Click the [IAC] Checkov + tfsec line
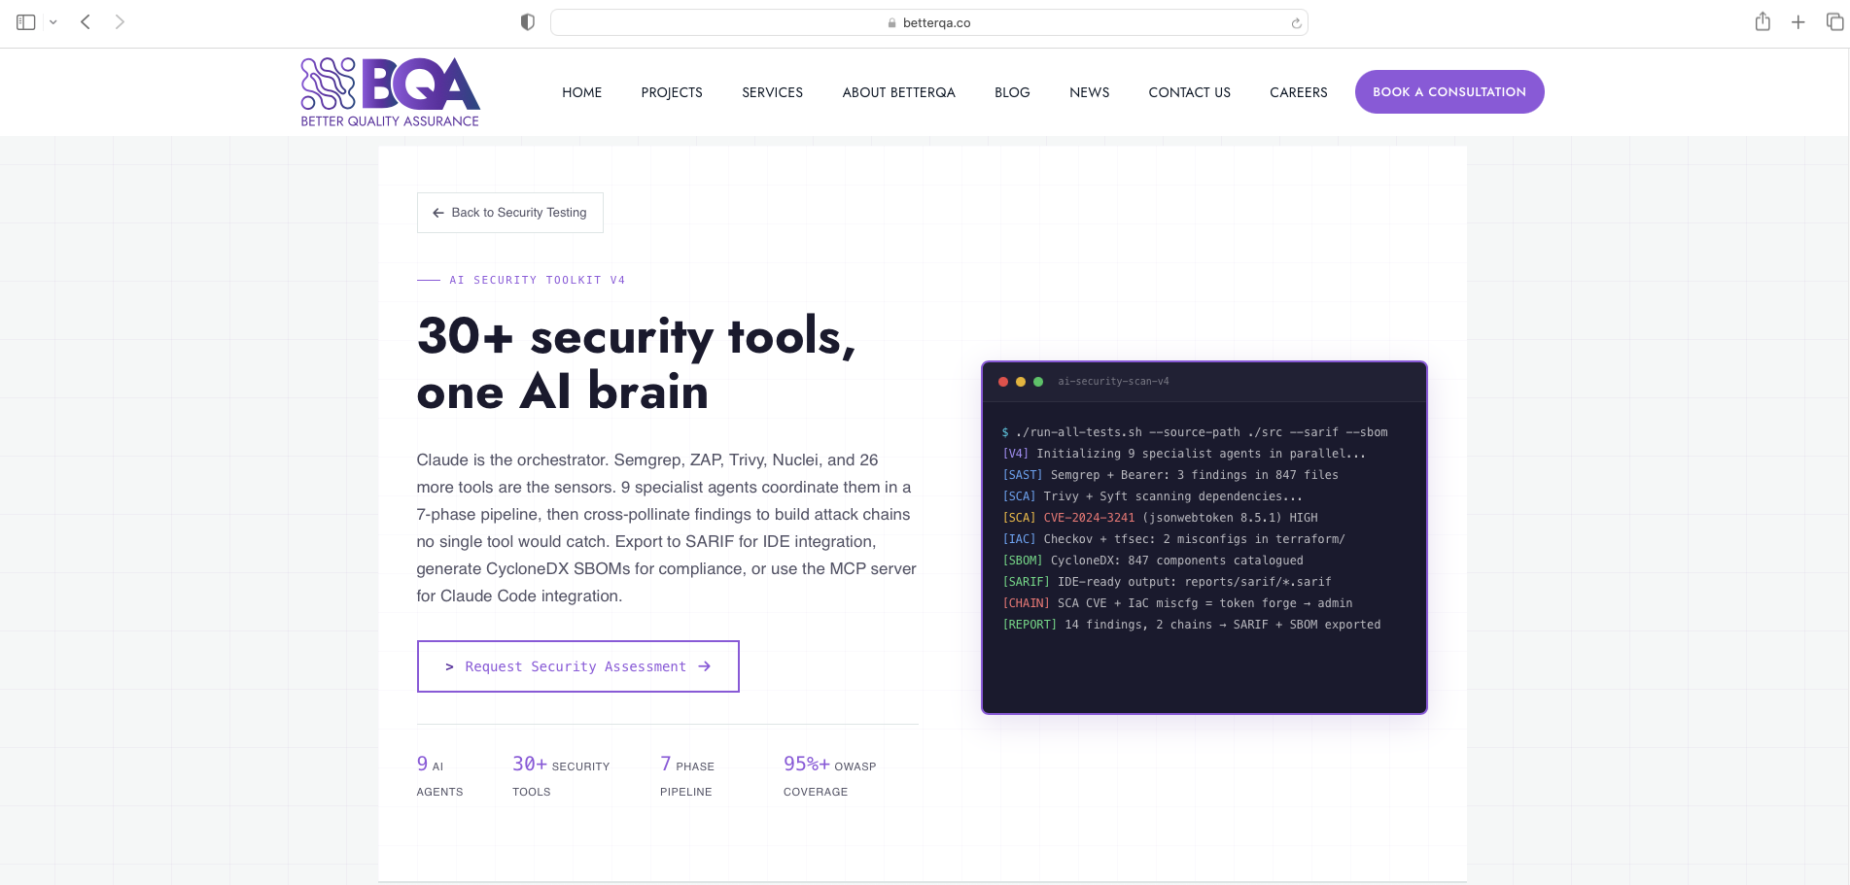This screenshot has height=885, width=1850. 1173,539
